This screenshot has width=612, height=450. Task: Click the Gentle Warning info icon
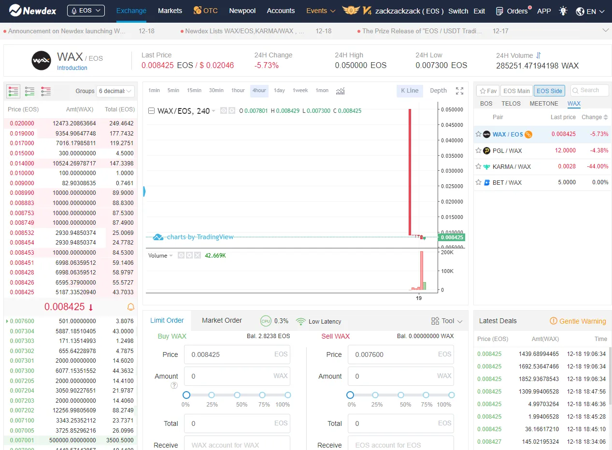tap(554, 321)
